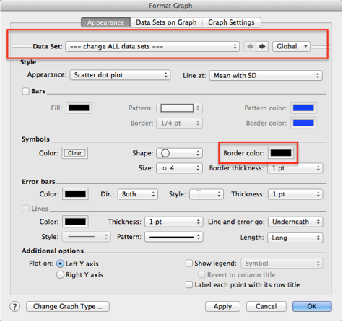
Task: Open the symbol Size dropdown
Action: point(179,168)
